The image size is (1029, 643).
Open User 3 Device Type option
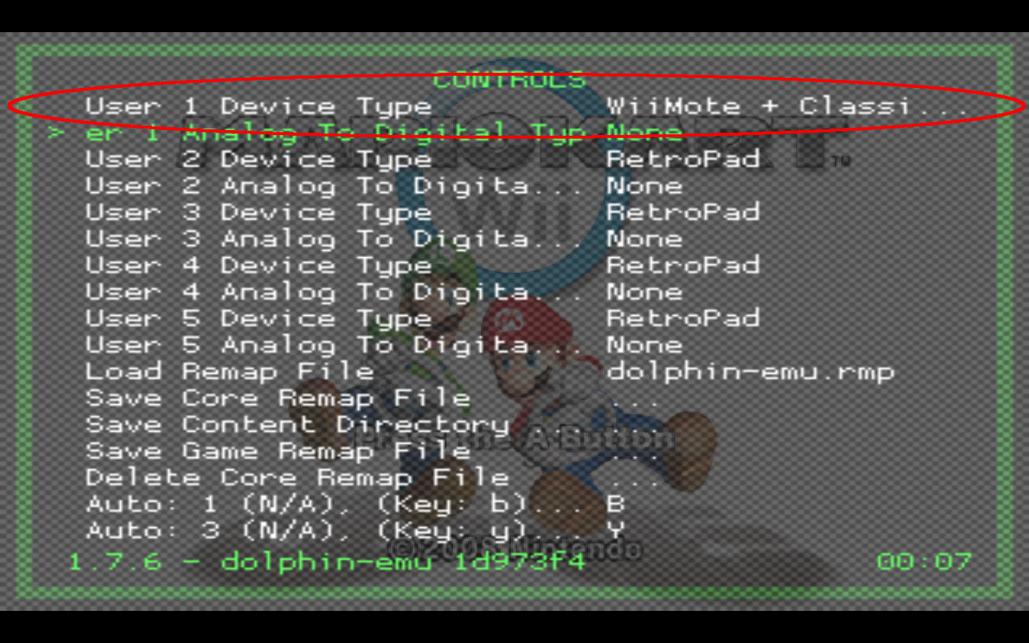pyautogui.click(x=259, y=212)
